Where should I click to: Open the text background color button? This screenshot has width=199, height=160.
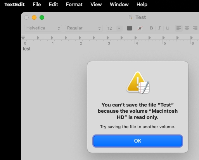140,28
